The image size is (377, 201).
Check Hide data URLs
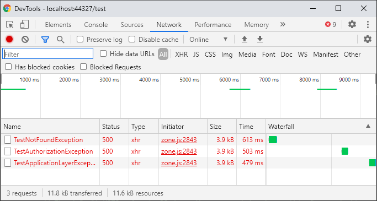pos(103,54)
